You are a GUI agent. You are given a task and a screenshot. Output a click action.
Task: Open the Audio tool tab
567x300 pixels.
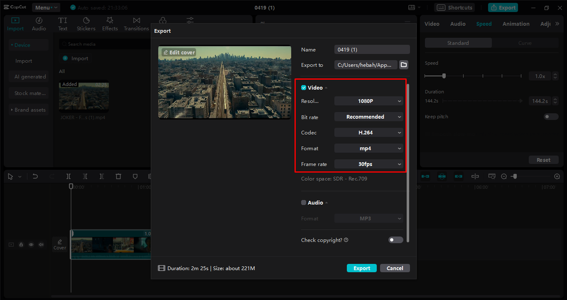39,24
